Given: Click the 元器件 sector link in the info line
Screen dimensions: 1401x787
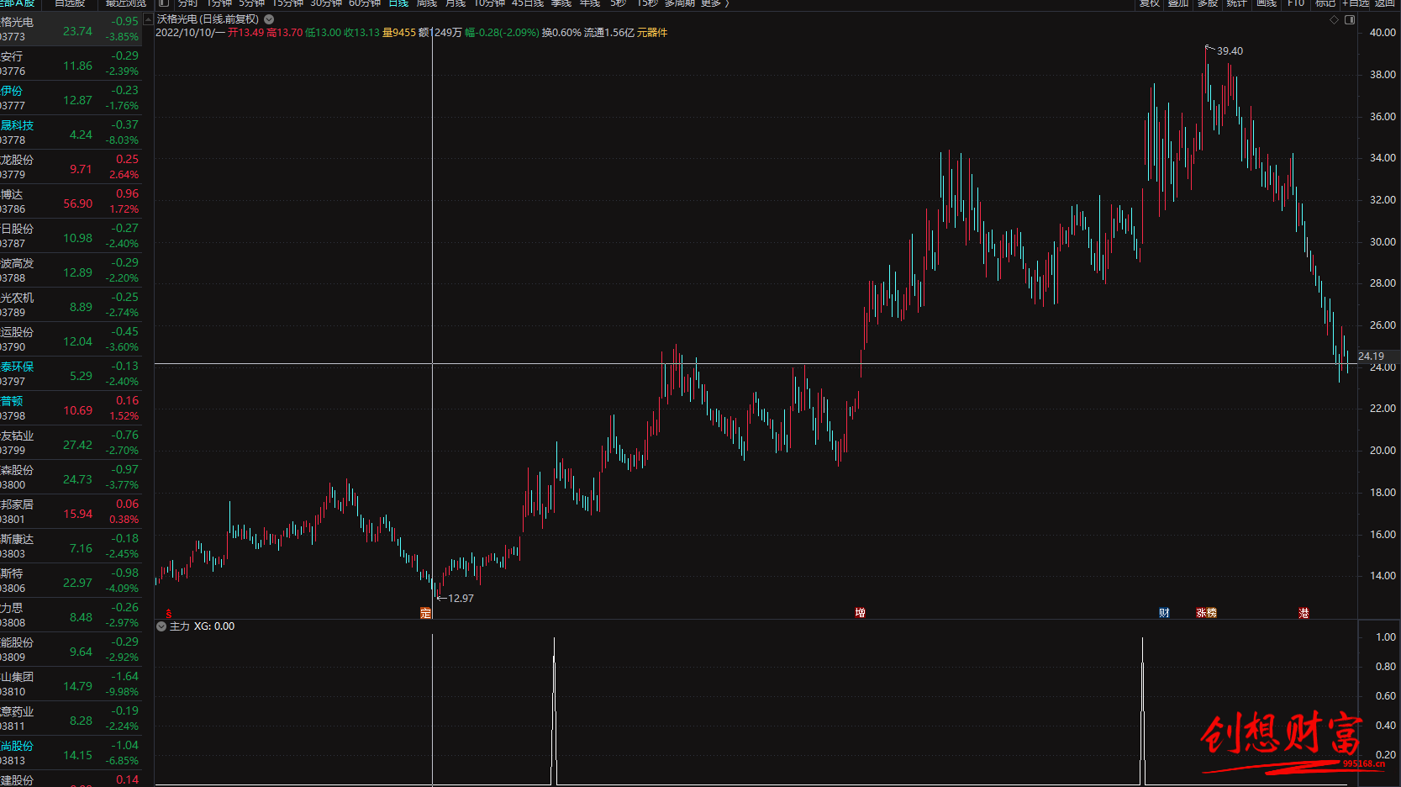Looking at the screenshot, I should click(652, 33).
